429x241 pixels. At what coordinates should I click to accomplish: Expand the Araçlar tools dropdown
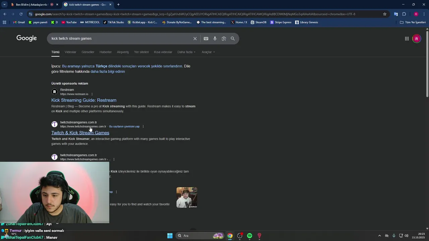click(x=208, y=52)
